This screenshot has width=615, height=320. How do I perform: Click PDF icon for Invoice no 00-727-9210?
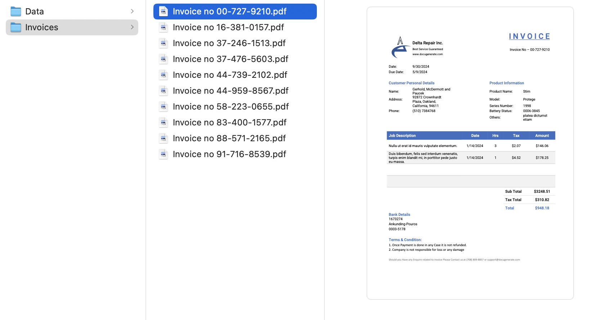click(x=163, y=12)
